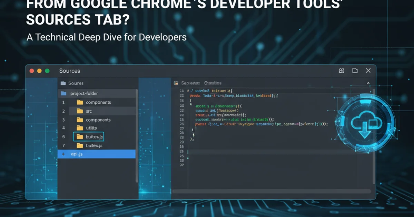
Task: Expand the project-folder tree node
Action: coord(63,93)
